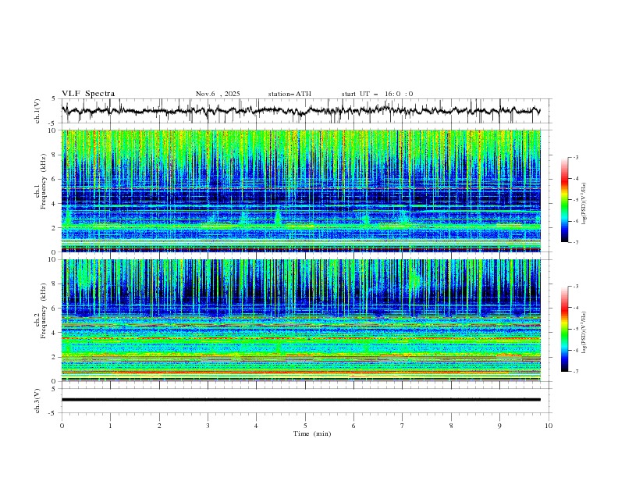618x478 pixels.
Task: Pick the ch.2 spectrogram color scale bar
Action: pos(564,329)
